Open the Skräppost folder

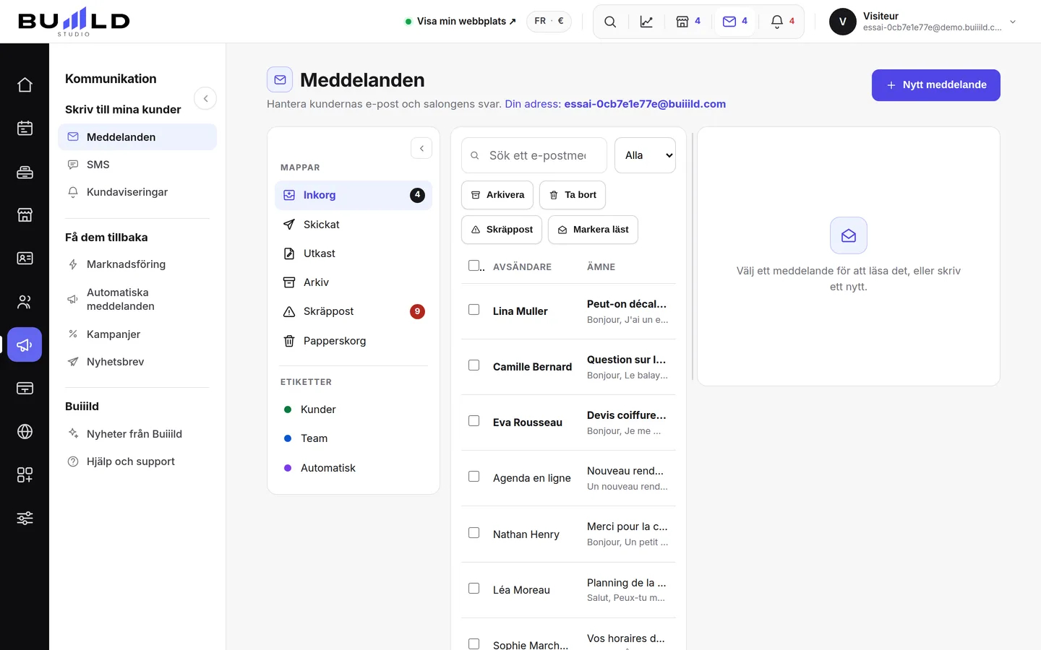[354, 311]
